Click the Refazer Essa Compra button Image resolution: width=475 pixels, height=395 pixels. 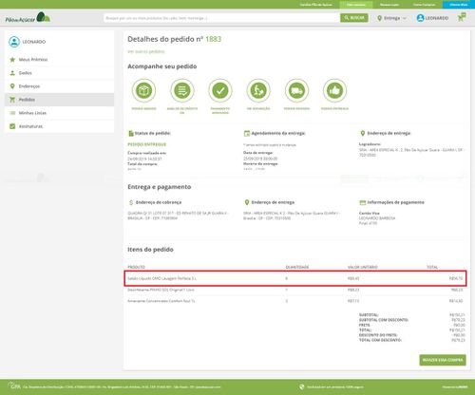(x=443, y=360)
